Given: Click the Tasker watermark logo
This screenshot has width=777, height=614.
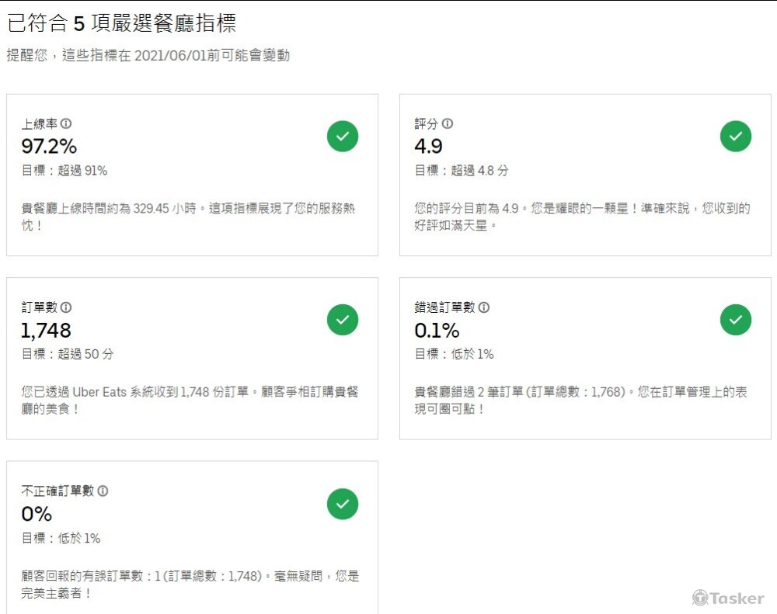Looking at the screenshot, I should [728, 597].
